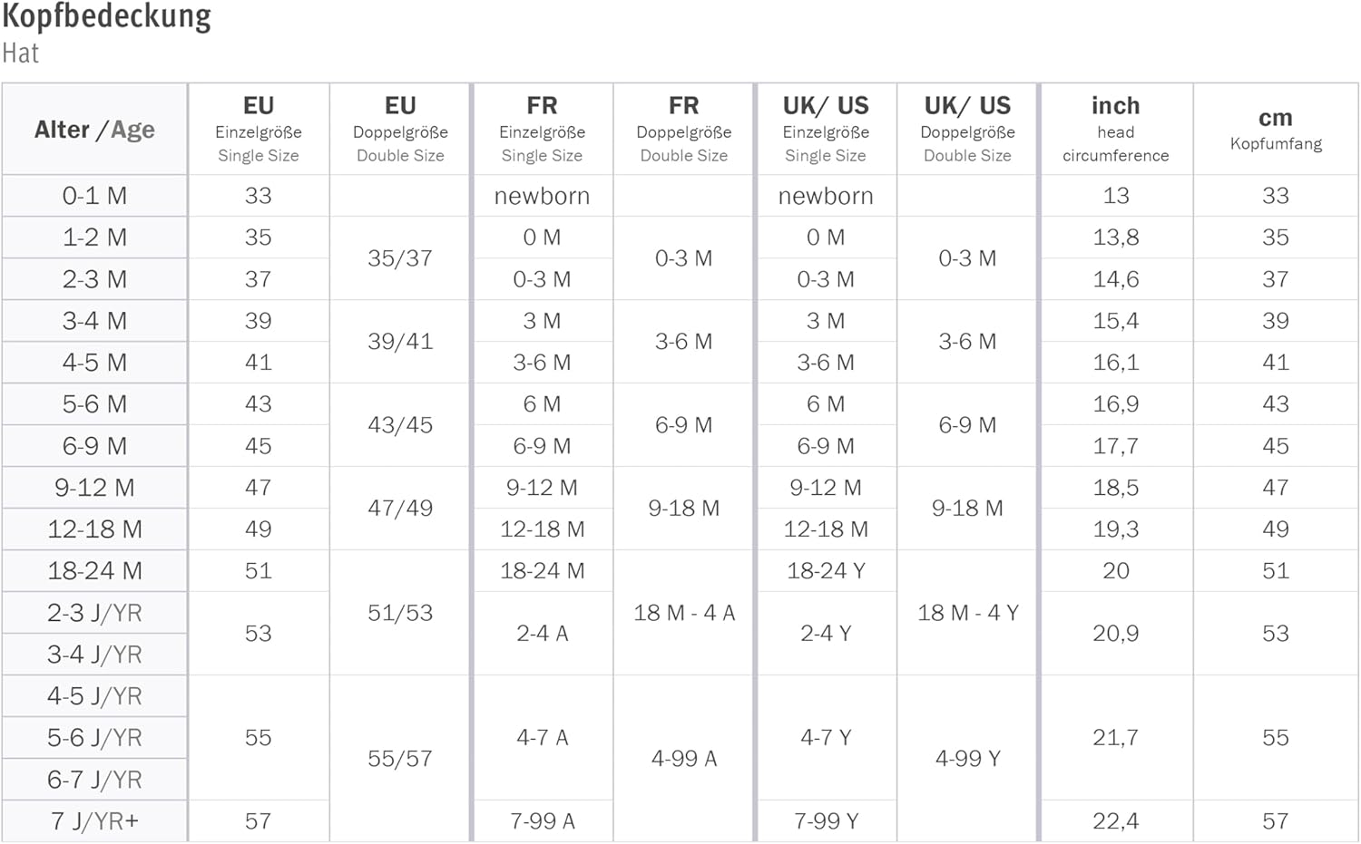This screenshot has height=844, width=1361.
Task: Select the 35/37 EU double size cell
Action: (400, 258)
